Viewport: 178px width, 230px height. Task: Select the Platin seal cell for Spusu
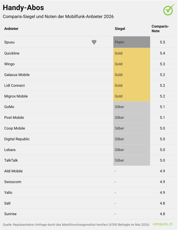tap(132, 42)
